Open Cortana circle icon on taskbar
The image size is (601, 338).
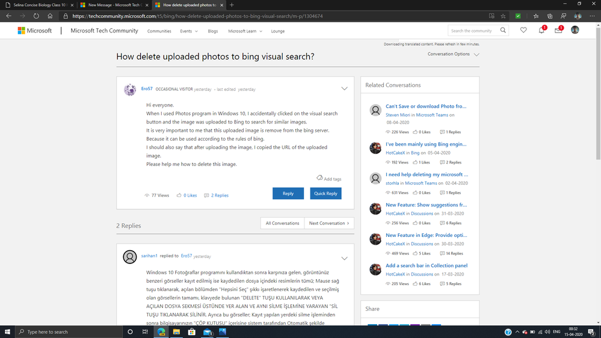pyautogui.click(x=130, y=332)
